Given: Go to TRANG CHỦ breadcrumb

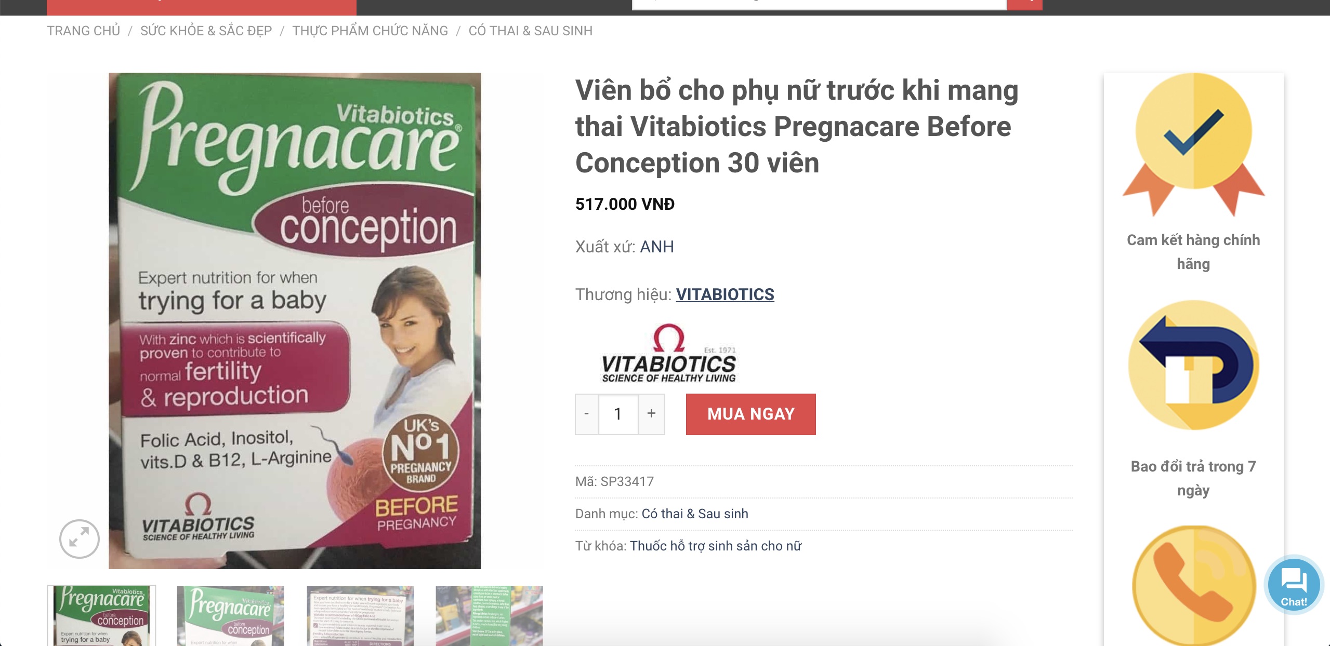Looking at the screenshot, I should [84, 31].
